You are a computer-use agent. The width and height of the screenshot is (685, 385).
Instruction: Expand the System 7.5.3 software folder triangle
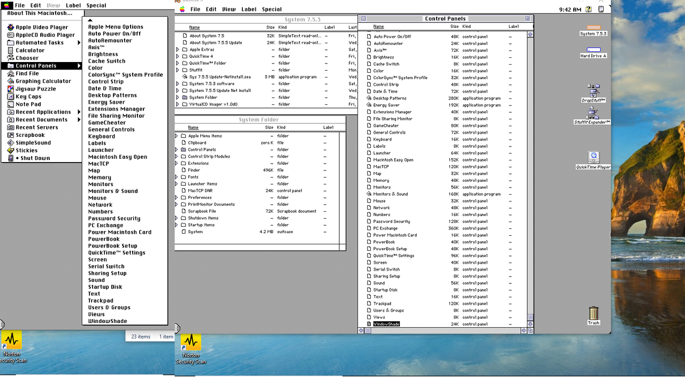point(178,84)
